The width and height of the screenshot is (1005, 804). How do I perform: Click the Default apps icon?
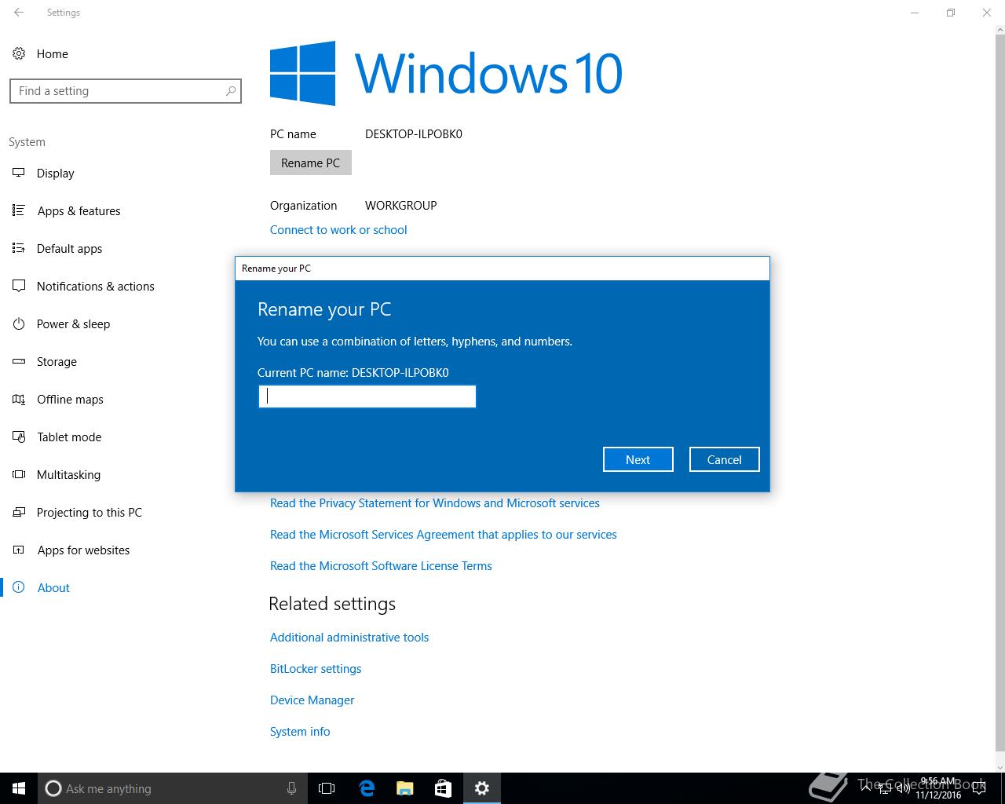[x=19, y=248]
